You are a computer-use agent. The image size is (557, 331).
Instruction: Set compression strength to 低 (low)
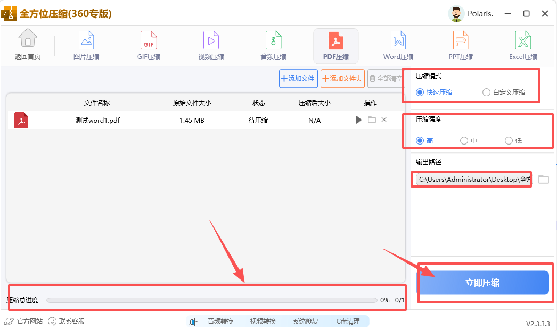click(x=509, y=140)
